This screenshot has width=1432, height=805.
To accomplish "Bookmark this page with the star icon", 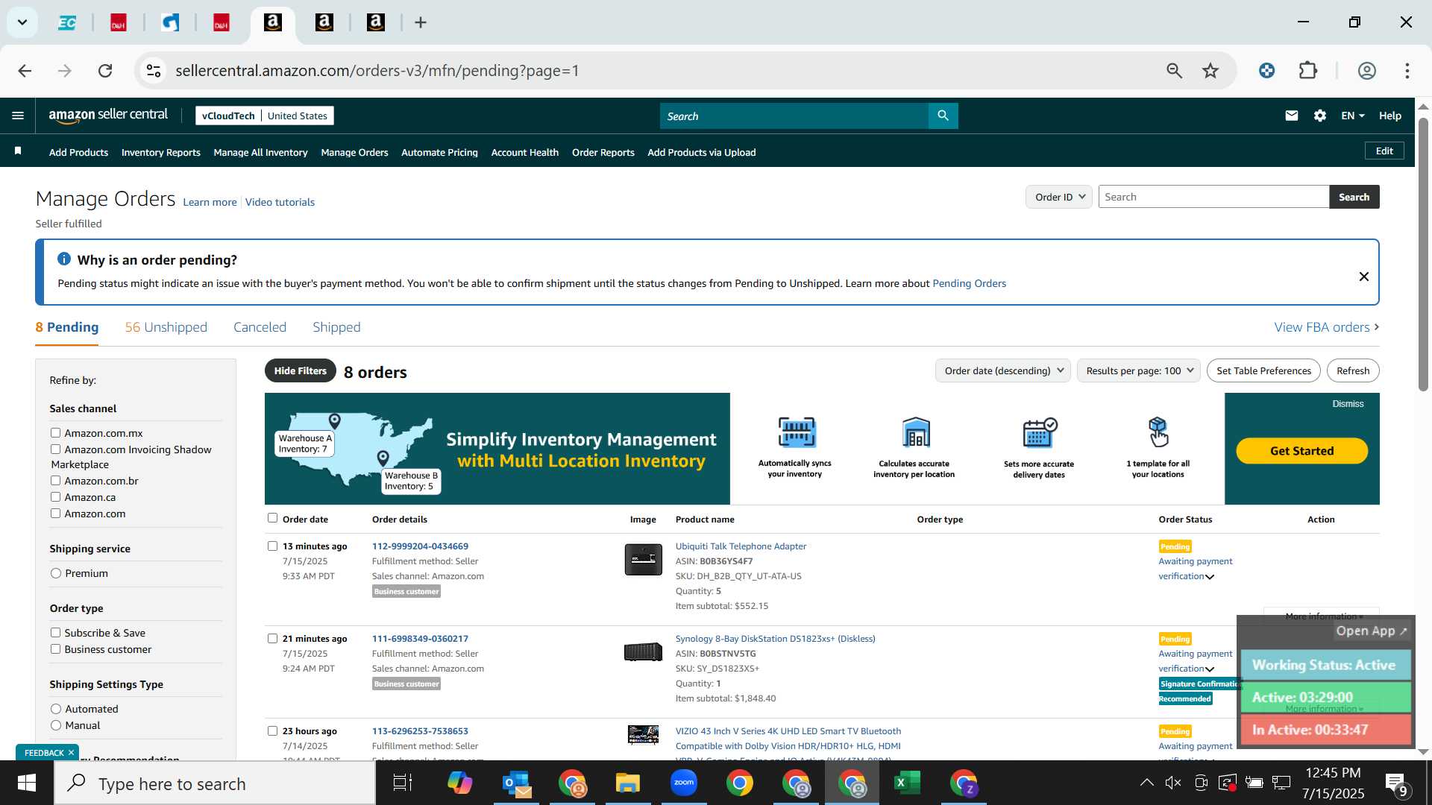I will pyautogui.click(x=1210, y=71).
